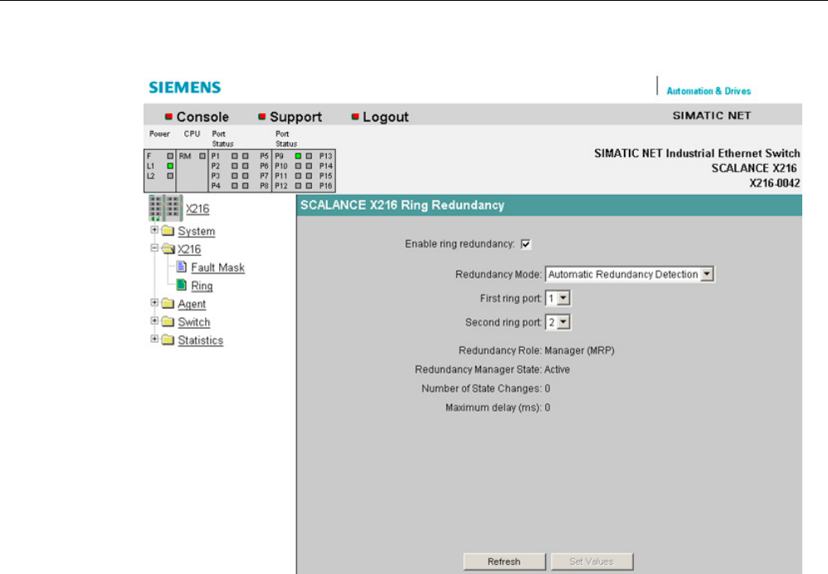
Task: Click the 'SCALANCE X216 Ring Redundancy' header
Action: (402, 205)
